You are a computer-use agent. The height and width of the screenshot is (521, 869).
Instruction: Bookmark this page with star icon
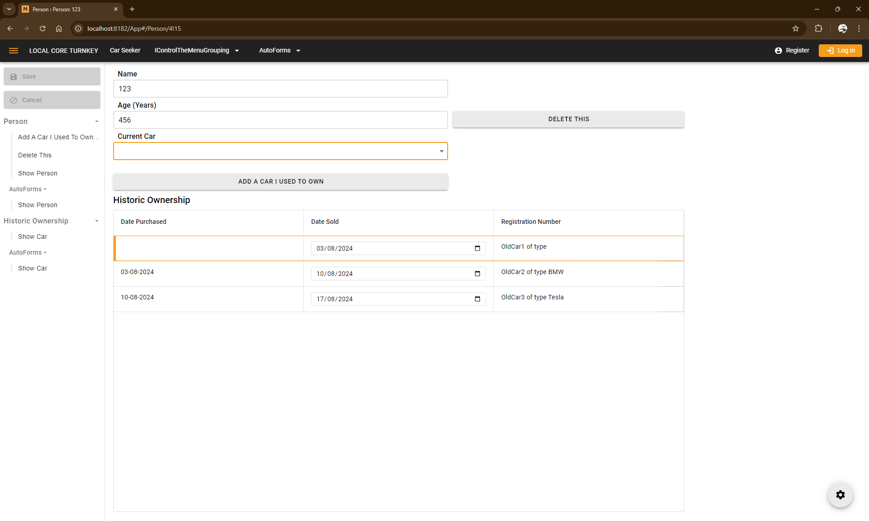pos(795,28)
